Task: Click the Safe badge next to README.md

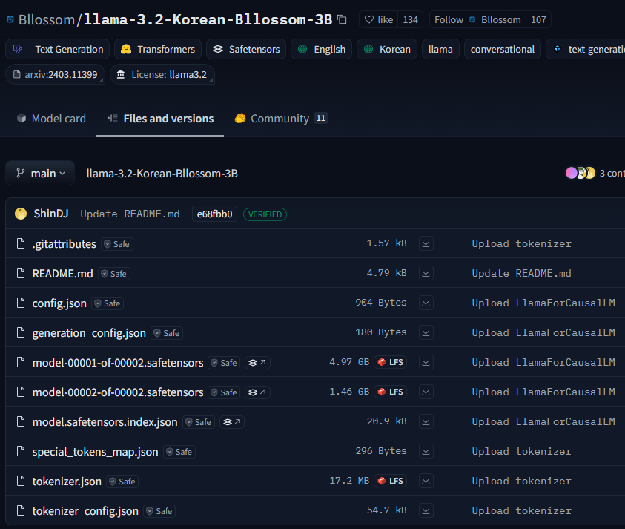Action: point(114,274)
